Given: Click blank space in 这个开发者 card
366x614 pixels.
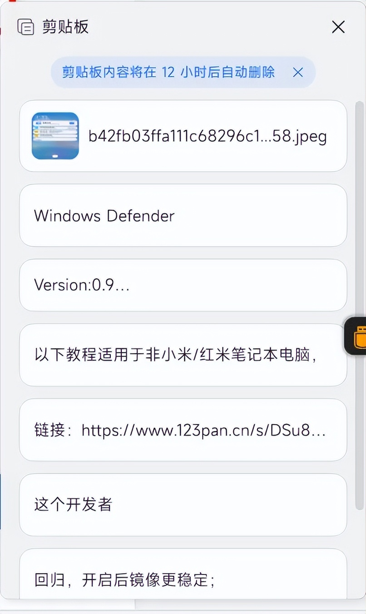Looking at the screenshot, I should pyautogui.click(x=227, y=505).
